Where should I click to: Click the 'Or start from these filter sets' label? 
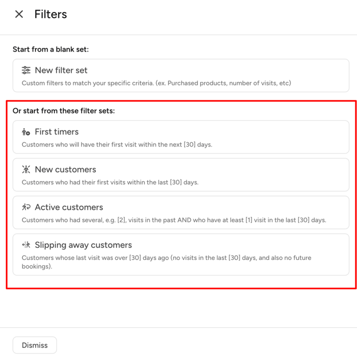click(63, 111)
